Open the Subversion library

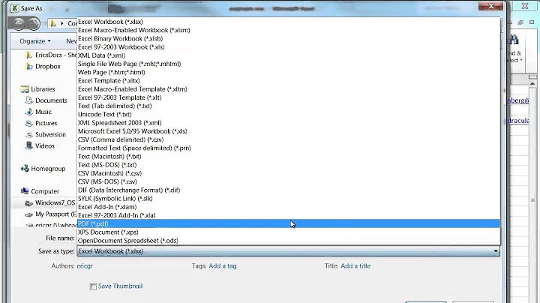(x=46, y=135)
